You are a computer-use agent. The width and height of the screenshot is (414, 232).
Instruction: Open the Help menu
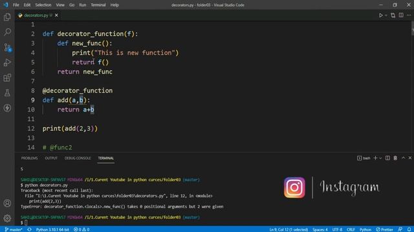(x=114, y=5)
